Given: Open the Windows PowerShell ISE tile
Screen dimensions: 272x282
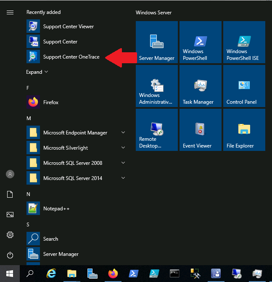Looking at the screenshot, I should click(x=244, y=42).
